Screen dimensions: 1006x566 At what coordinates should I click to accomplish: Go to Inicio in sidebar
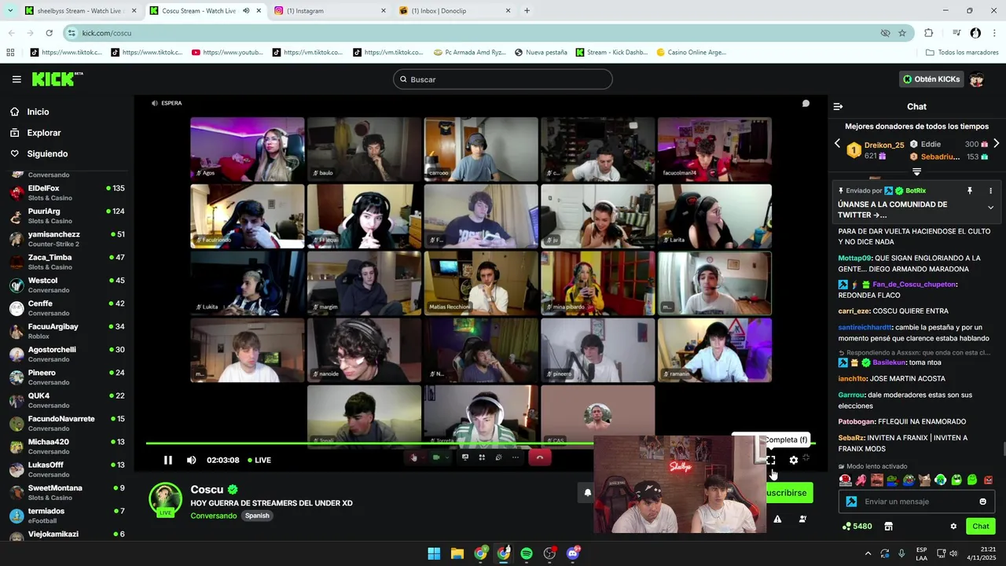(38, 112)
